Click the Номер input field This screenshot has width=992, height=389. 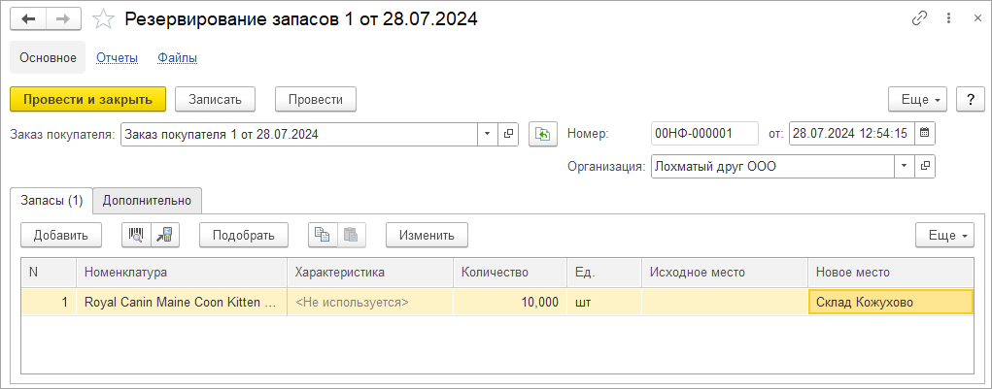click(704, 134)
